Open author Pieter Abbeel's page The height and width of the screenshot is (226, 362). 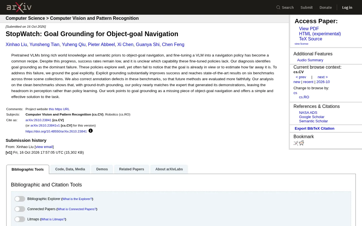[102, 45]
